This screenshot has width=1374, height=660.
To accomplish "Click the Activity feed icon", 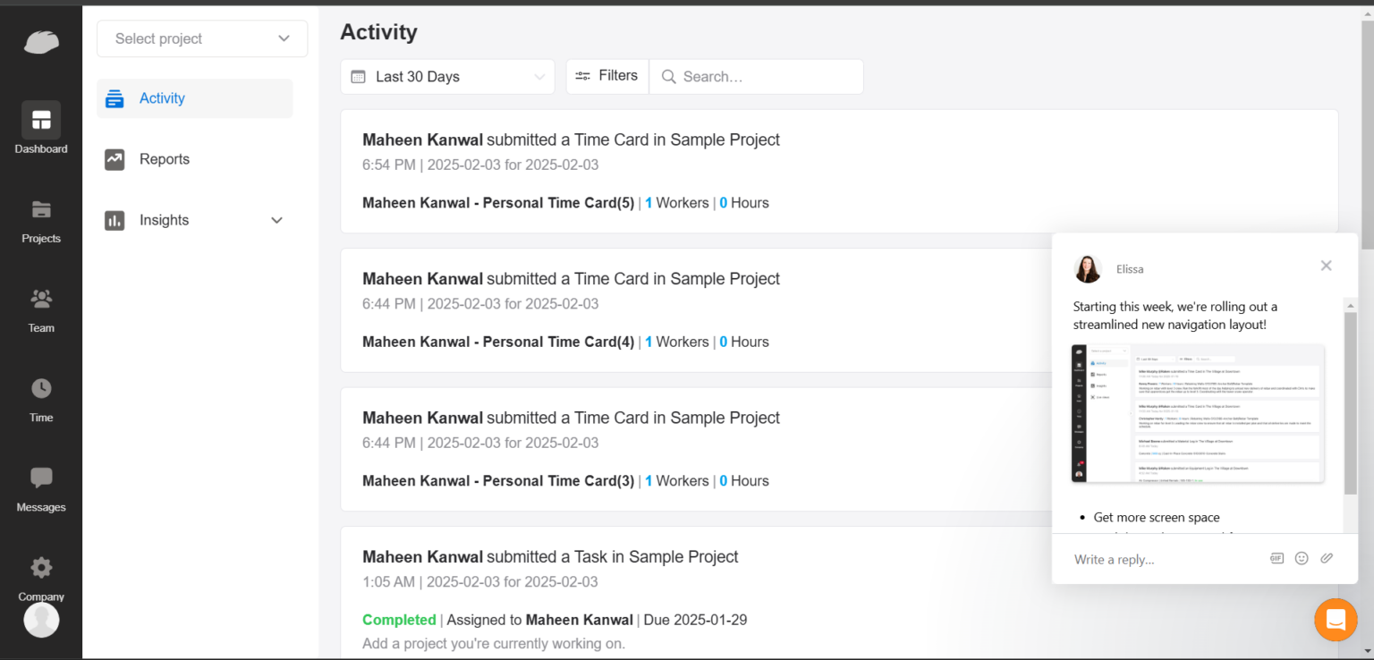I will 114,98.
